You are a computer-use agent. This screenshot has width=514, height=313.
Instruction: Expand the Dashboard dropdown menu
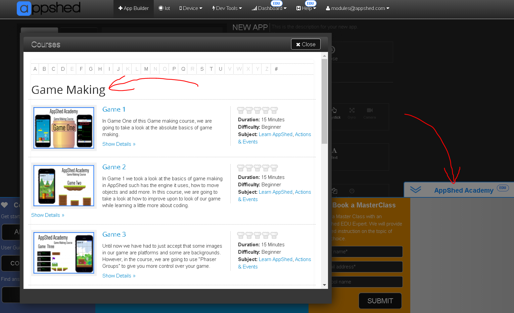point(269,8)
